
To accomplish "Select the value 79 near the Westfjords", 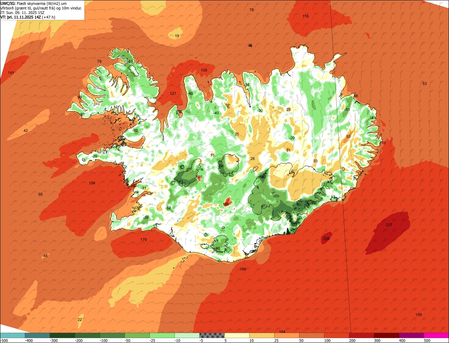I will [x=99, y=61].
